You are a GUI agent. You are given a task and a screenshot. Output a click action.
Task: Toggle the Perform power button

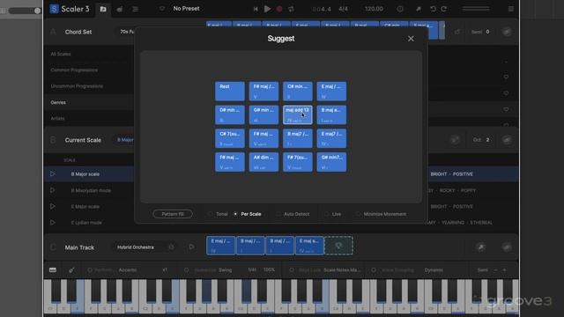point(90,270)
